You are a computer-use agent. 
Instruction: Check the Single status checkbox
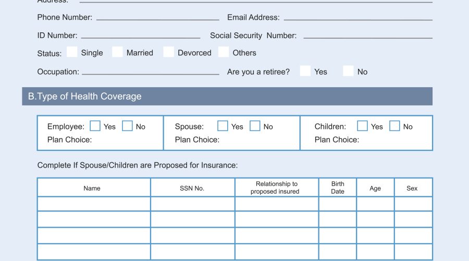coord(72,52)
